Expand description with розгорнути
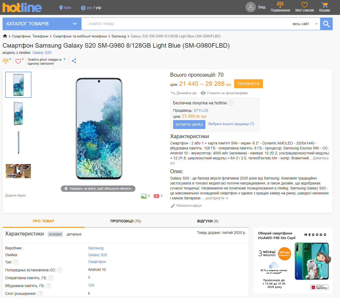This screenshot has width=340, height=298. pos(217,198)
